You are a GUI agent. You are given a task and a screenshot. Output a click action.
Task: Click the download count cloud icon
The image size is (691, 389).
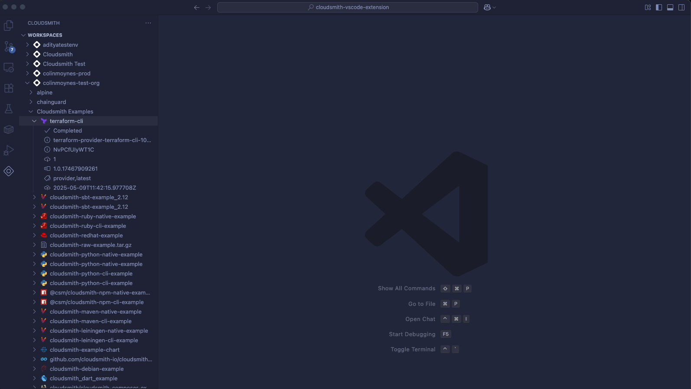pos(47,159)
